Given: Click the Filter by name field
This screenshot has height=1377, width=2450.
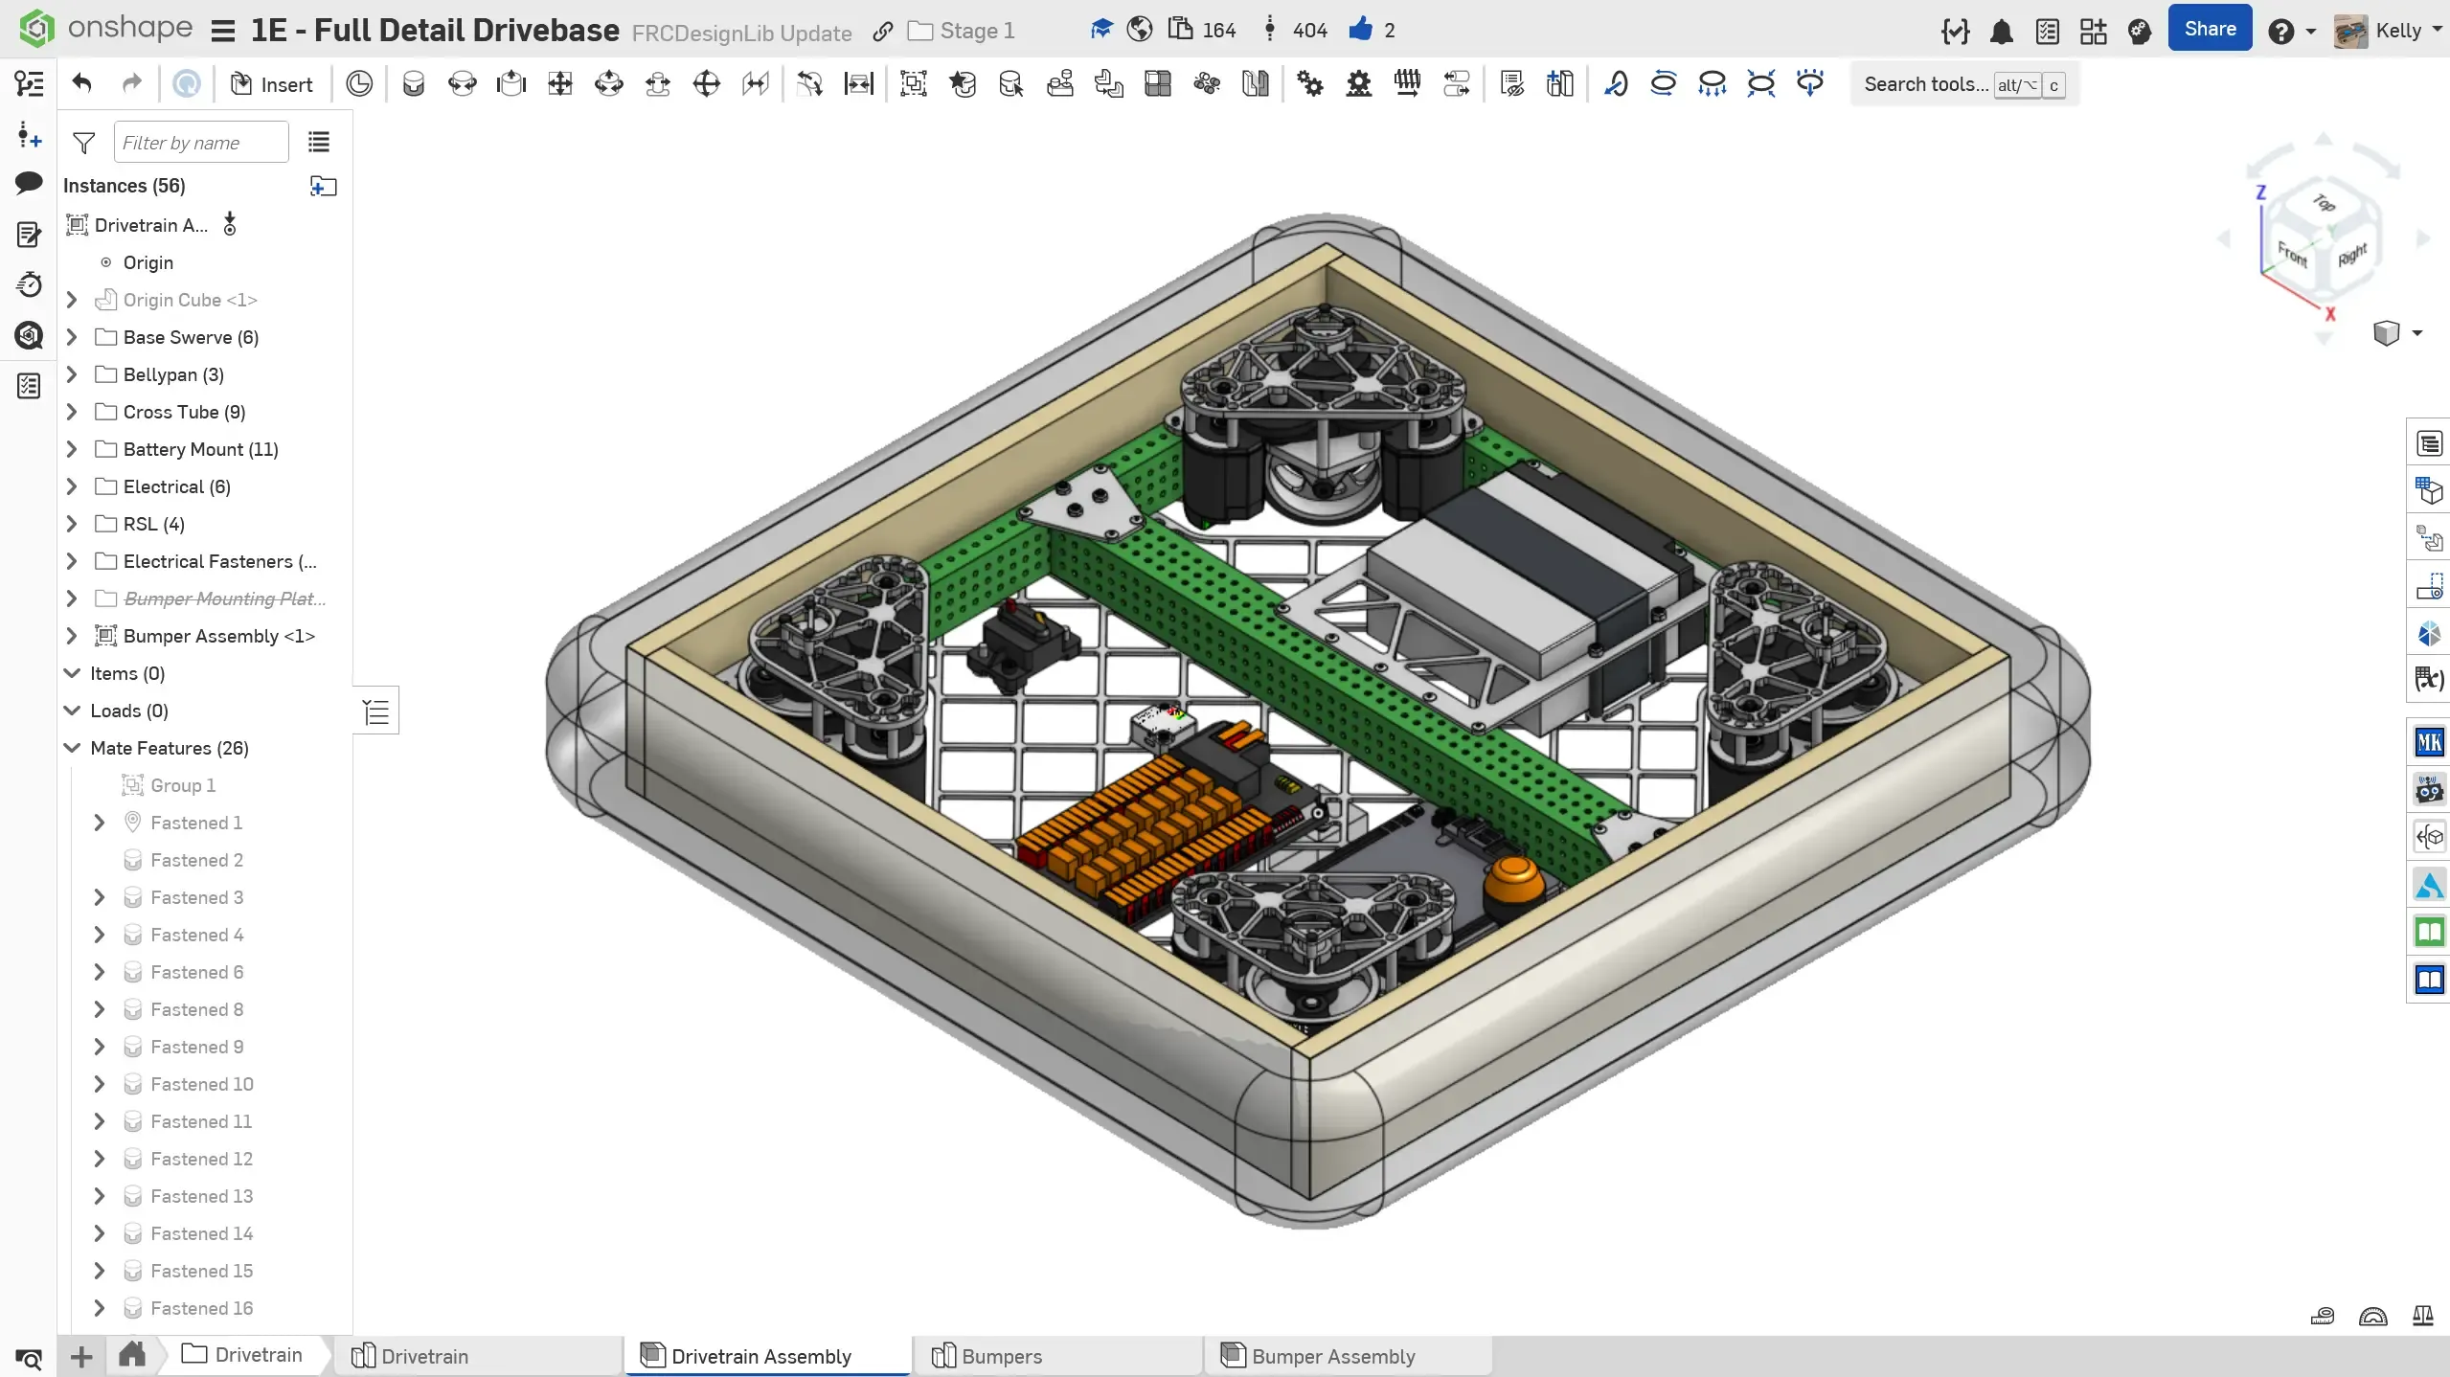Looking at the screenshot, I should point(201,143).
